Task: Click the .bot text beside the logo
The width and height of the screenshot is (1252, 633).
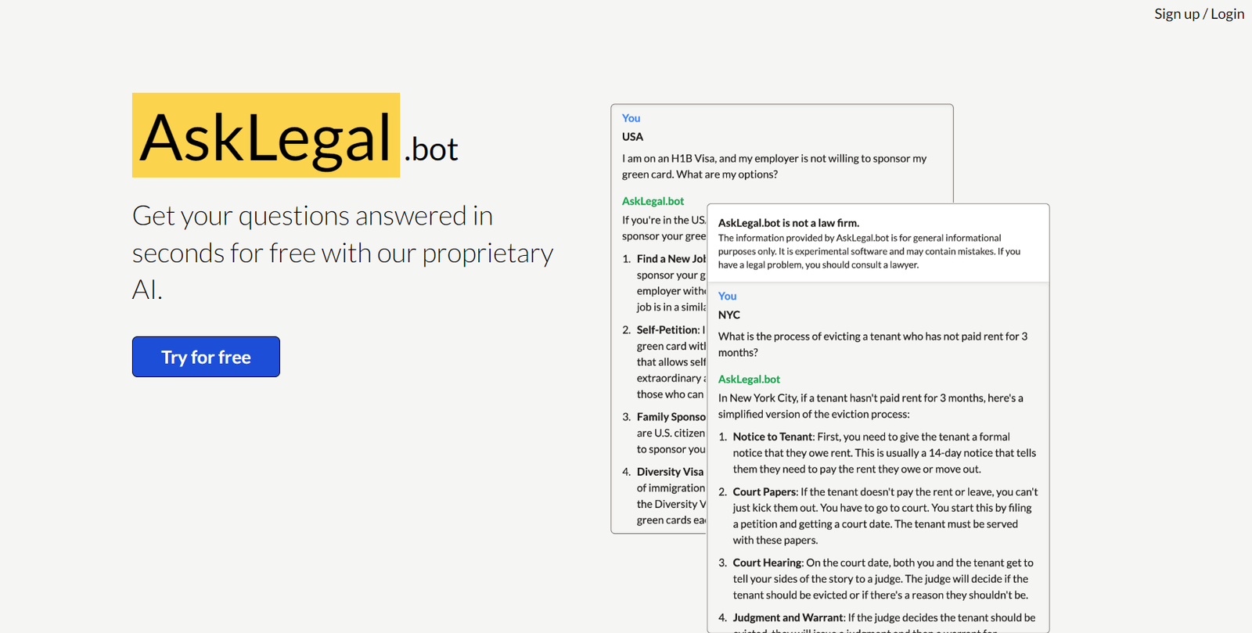Action: click(431, 149)
